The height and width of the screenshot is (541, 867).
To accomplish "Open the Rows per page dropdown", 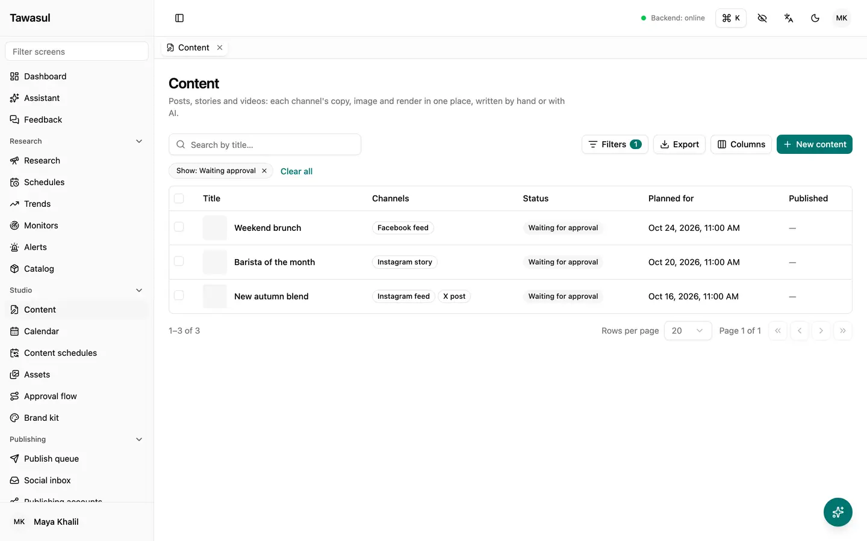I will pos(688,331).
